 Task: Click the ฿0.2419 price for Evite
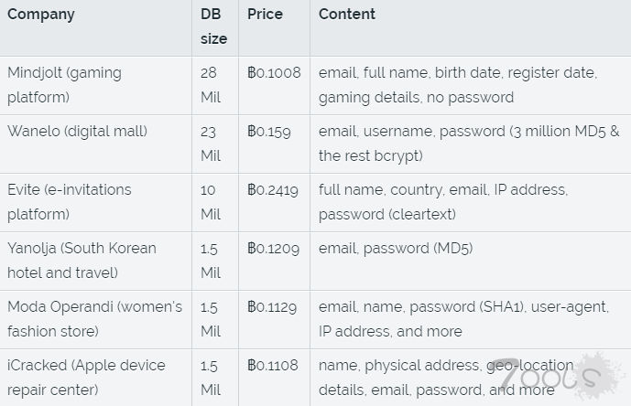pos(273,190)
